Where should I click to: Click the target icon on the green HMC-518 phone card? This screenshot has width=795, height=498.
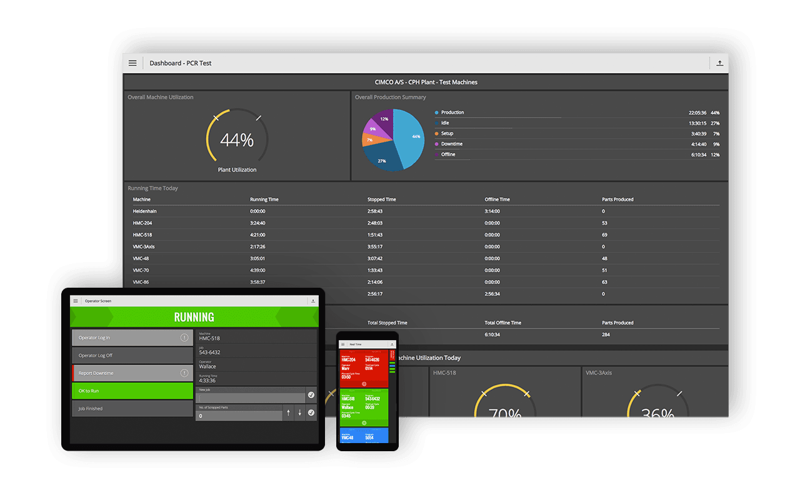coord(364,422)
